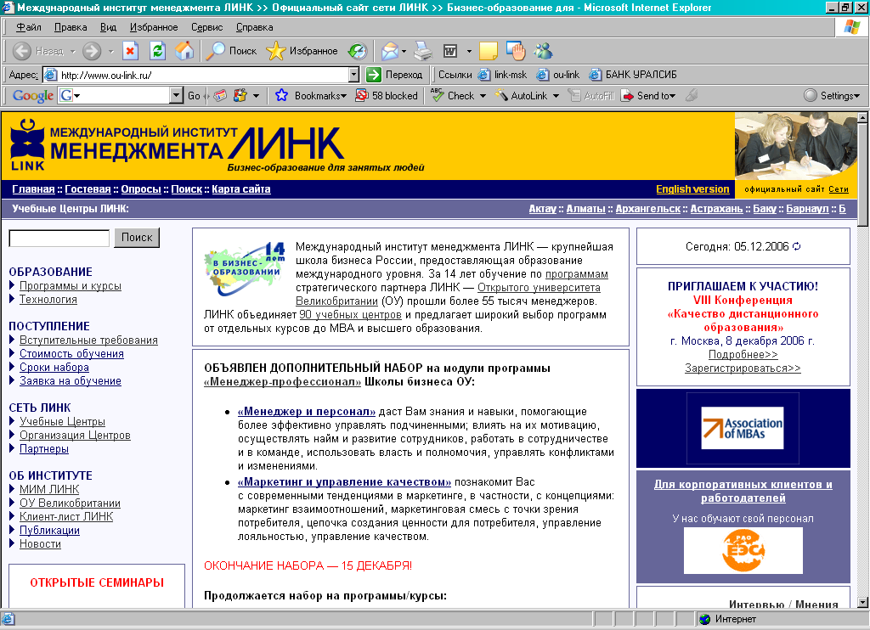This screenshot has height=630, width=870.
Task: Click the site search input field
Action: (x=59, y=239)
